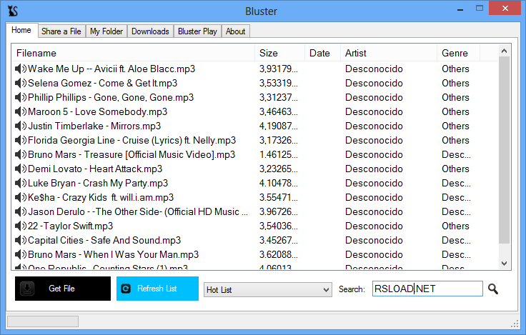The height and width of the screenshot is (335, 526).
Task: Click Others genre cell in Heart Attack row
Action: click(455, 169)
